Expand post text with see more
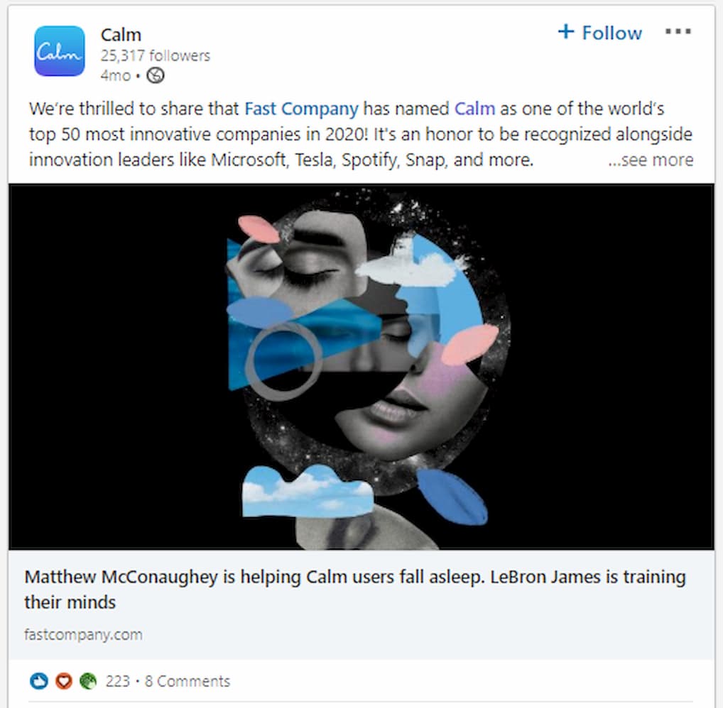The height and width of the screenshot is (708, 723). tap(651, 160)
